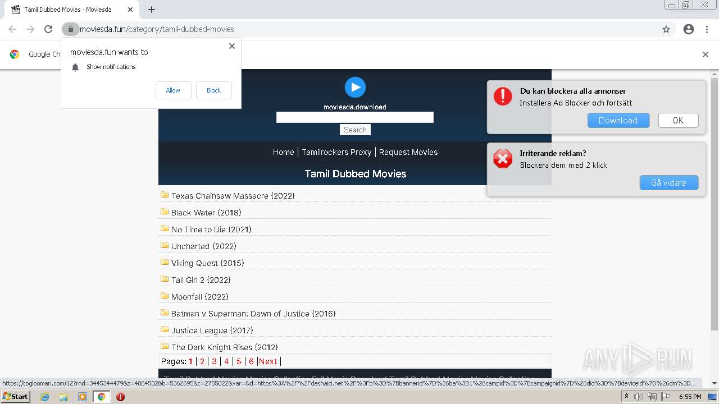This screenshot has width=719, height=404.
Task: Open the Windows Start menu
Action: click(16, 396)
